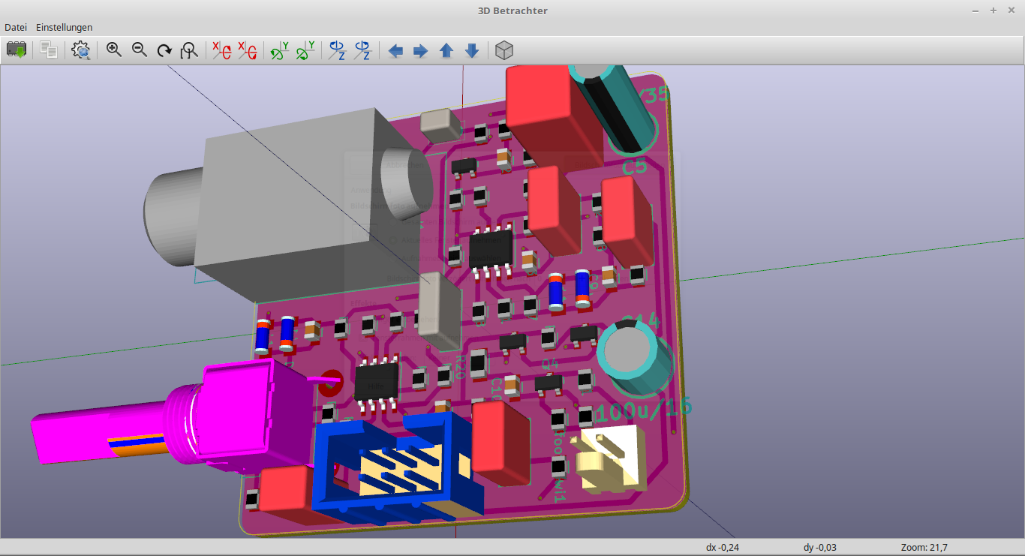The width and height of the screenshot is (1025, 556).
Task: Rotate X clockwise using the first red icon
Action: coord(221,50)
